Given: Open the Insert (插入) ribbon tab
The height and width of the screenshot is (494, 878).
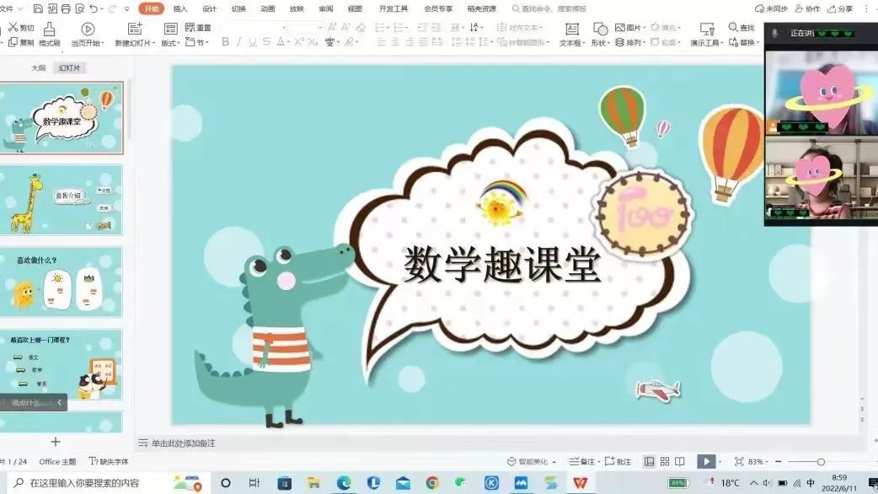Looking at the screenshot, I should click(x=180, y=8).
